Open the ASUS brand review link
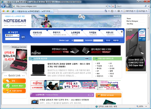Viewport: 151px width, 109px height. 111,74
